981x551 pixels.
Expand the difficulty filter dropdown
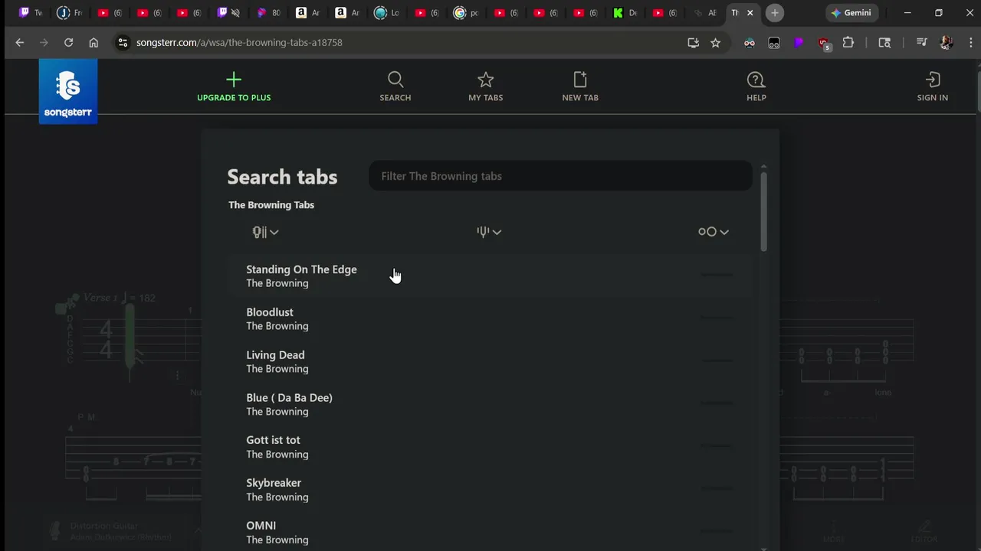(714, 232)
